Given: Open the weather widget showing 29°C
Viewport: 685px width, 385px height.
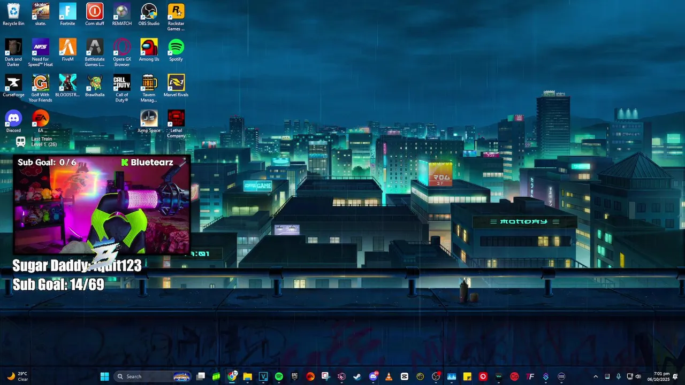Looking at the screenshot, I should click(17, 376).
